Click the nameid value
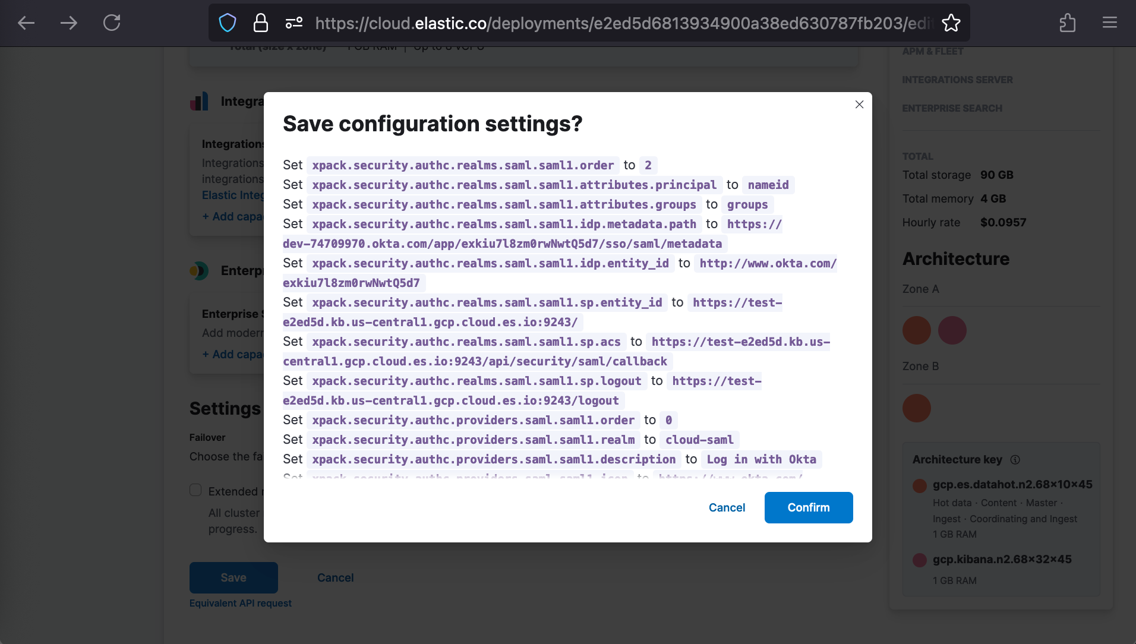Screen dimensions: 1136x644 pyautogui.click(x=768, y=185)
